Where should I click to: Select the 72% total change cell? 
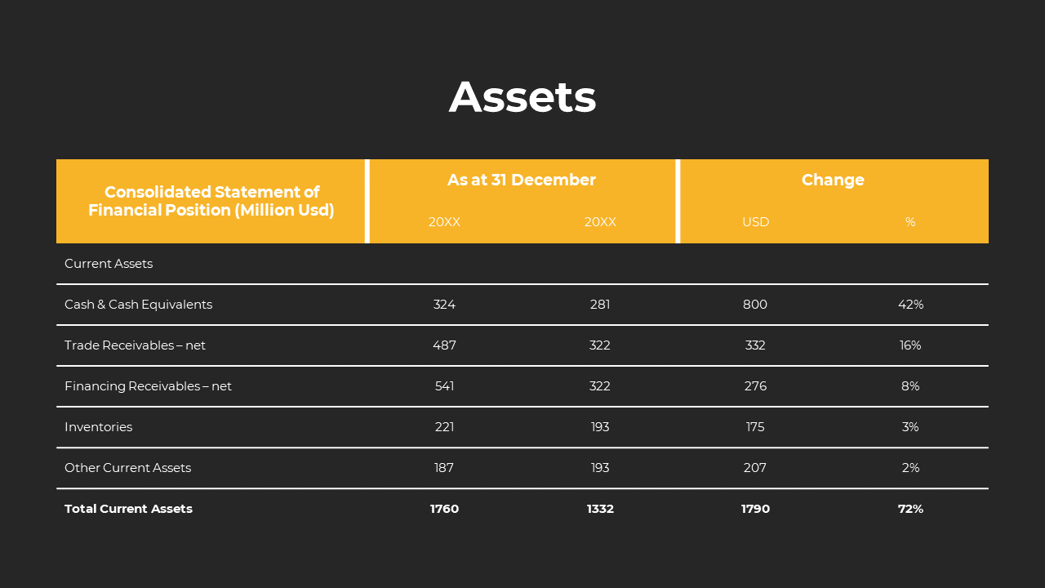click(910, 509)
